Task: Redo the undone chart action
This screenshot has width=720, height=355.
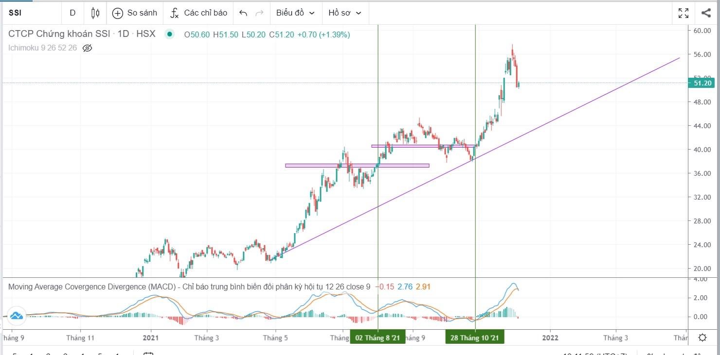Action: tap(260, 13)
